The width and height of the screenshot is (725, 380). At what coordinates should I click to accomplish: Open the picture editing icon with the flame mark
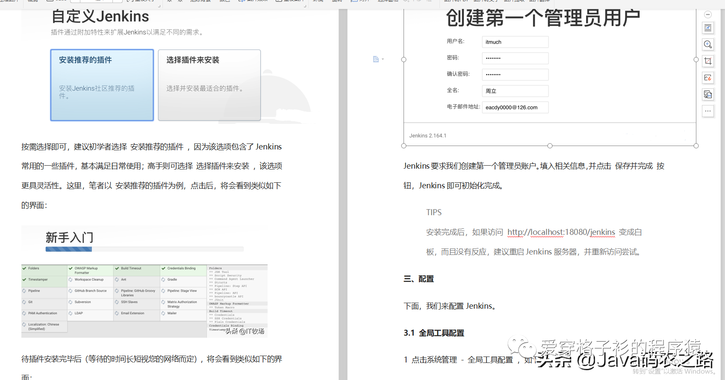pos(708,78)
